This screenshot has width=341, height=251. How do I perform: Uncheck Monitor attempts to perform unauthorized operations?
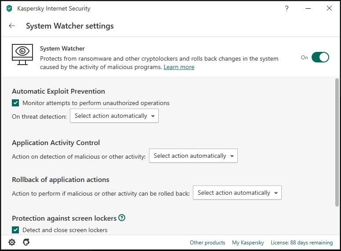coord(15,103)
